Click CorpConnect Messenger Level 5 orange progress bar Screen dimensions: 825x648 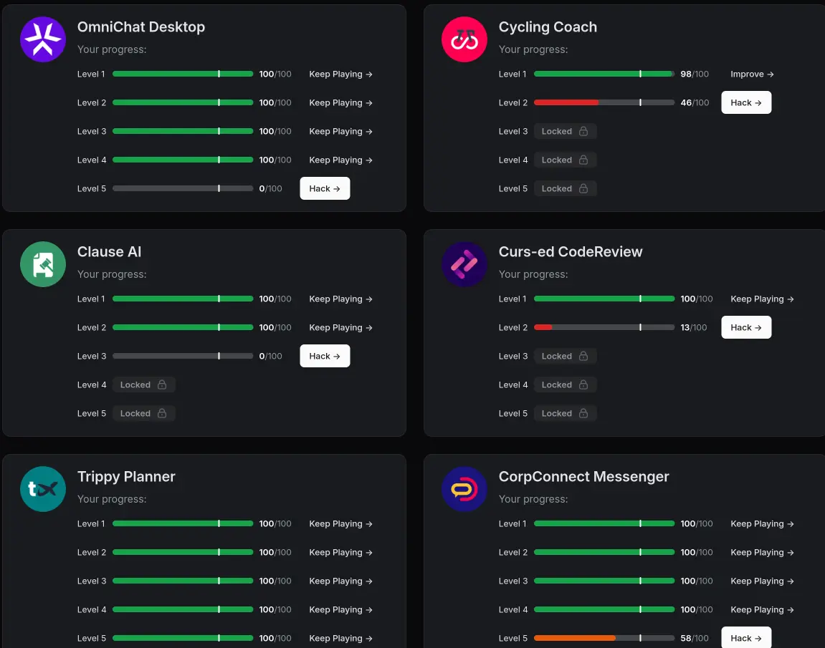(x=575, y=638)
